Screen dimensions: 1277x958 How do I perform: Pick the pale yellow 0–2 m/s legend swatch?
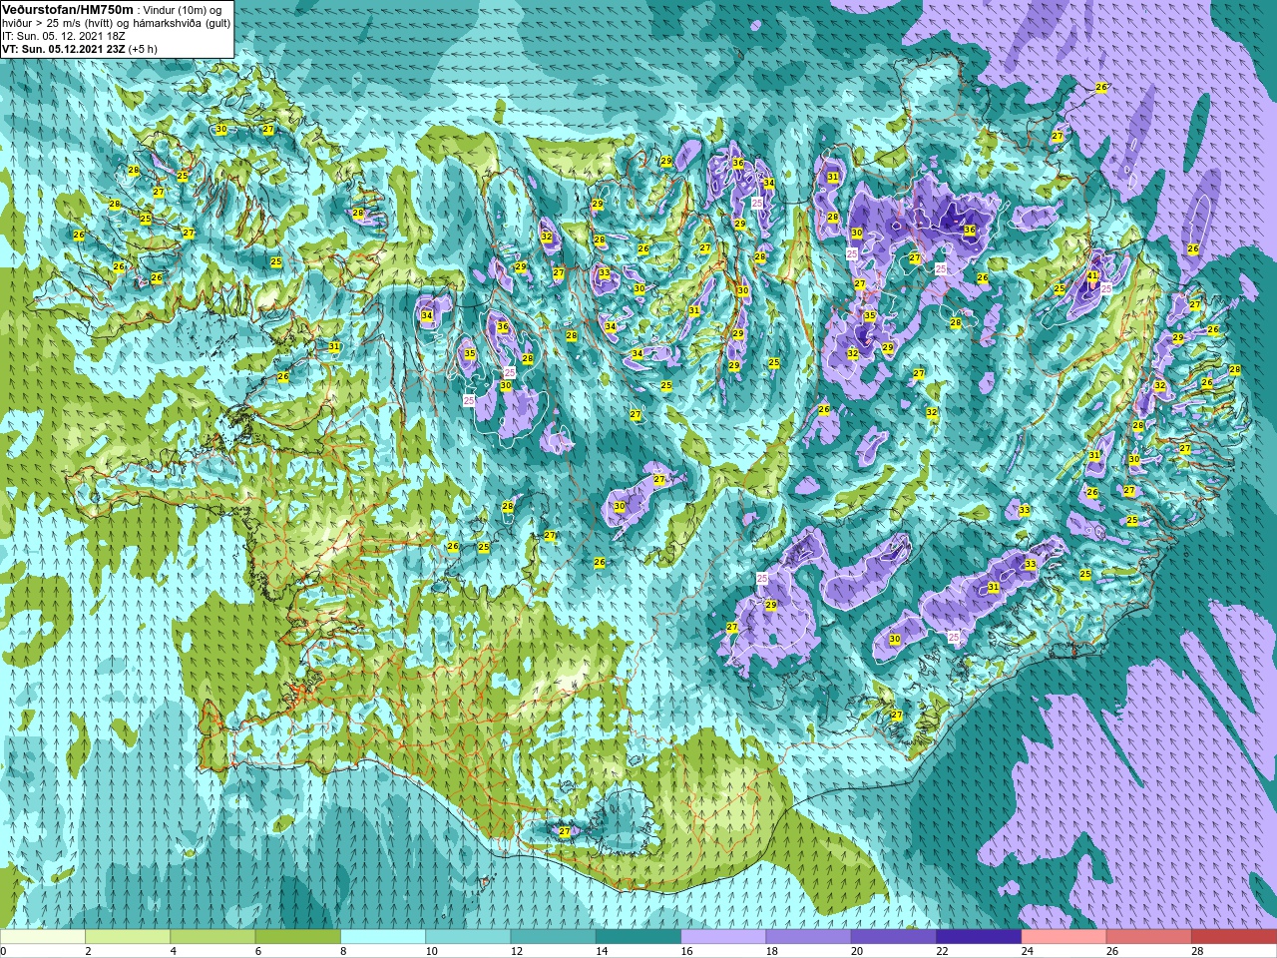(43, 937)
